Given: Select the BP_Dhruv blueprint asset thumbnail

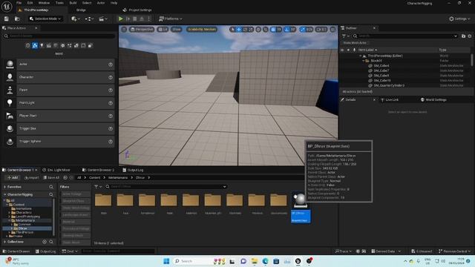Looking at the screenshot, I should (300, 200).
